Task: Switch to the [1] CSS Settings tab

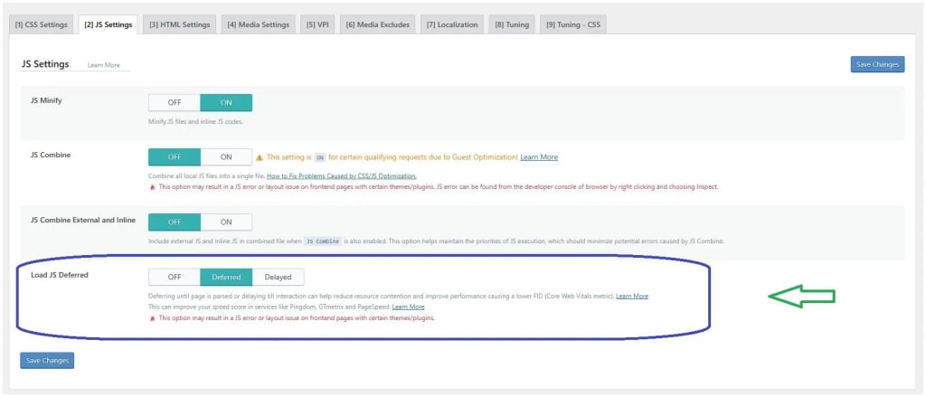Action: 42,24
